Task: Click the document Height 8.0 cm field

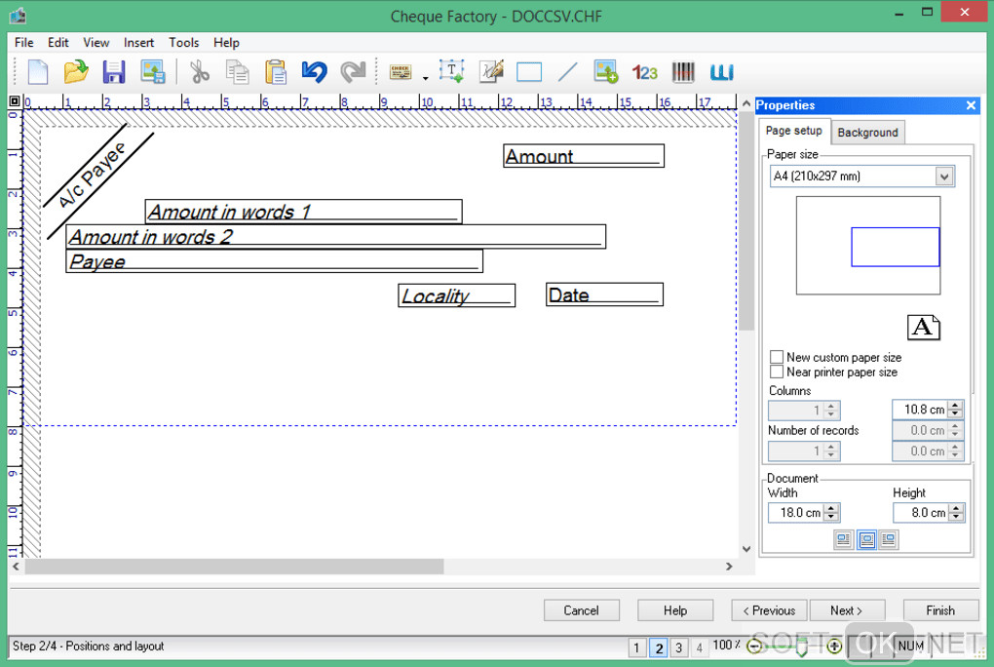Action: click(x=922, y=512)
